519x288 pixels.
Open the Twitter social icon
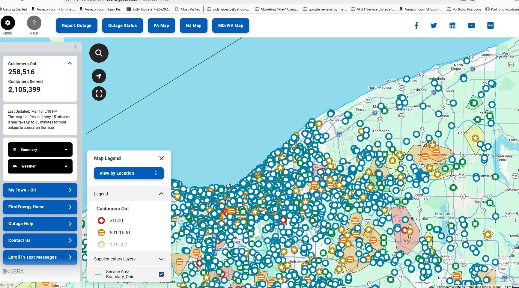434,25
